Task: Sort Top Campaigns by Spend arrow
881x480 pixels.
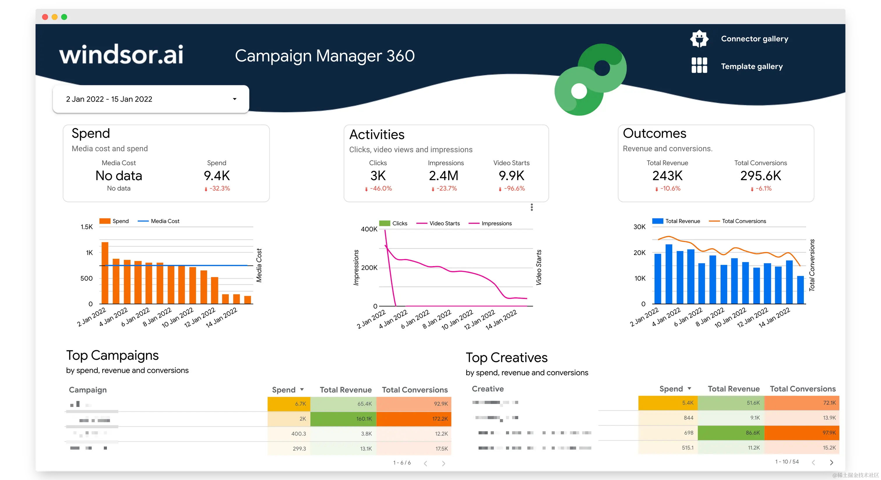Action: (302, 389)
